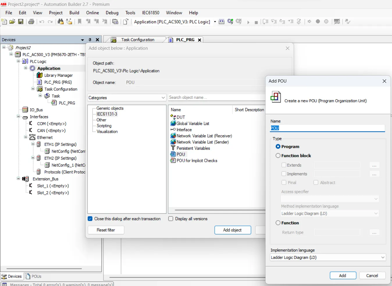Click the Undo arrow icon

coord(42,22)
